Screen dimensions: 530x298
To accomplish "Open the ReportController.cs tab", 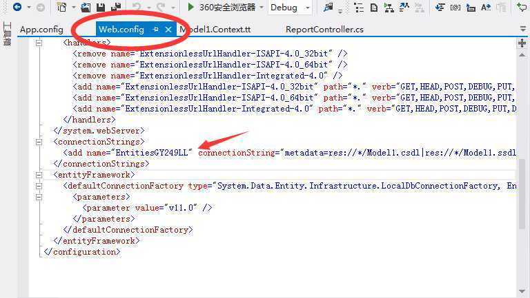I will (324, 30).
